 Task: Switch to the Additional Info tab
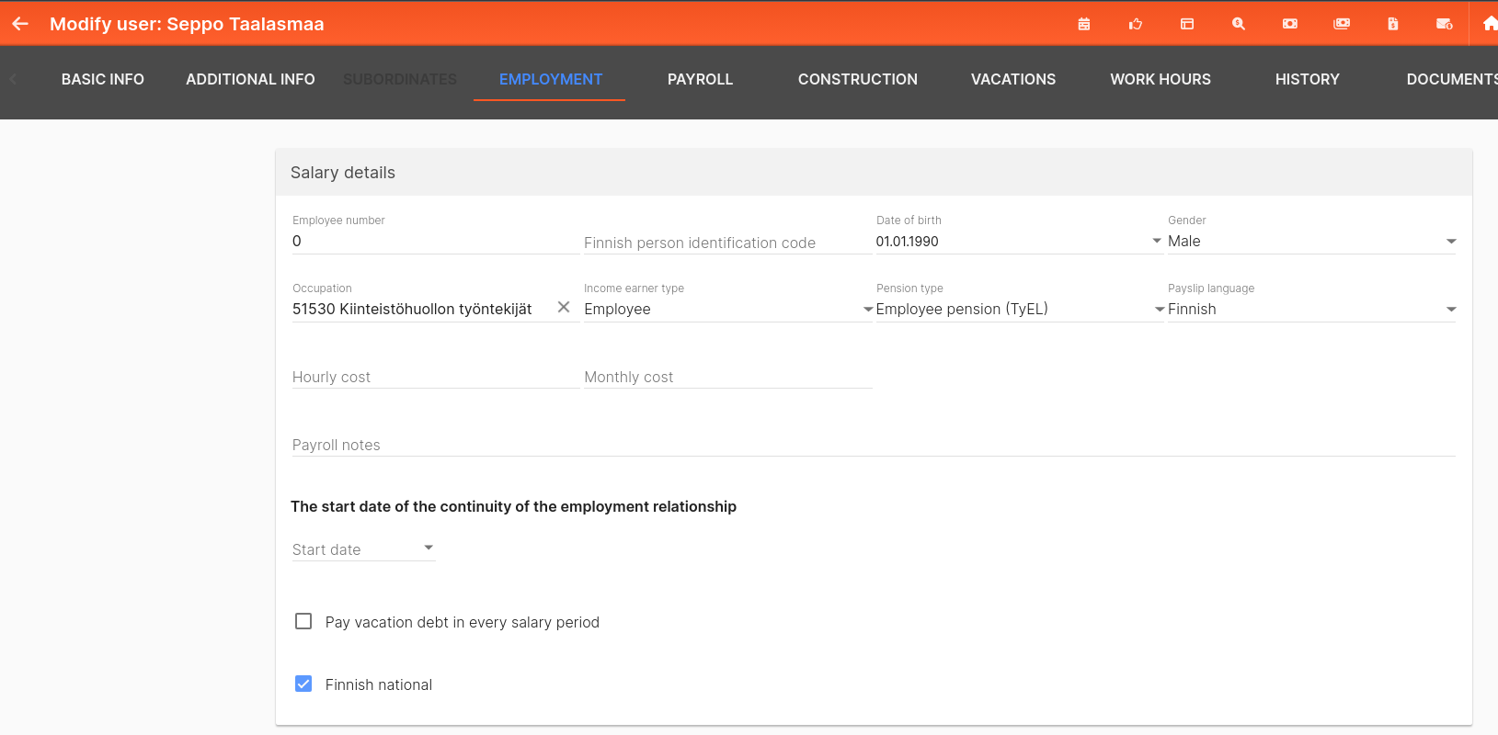click(x=250, y=79)
